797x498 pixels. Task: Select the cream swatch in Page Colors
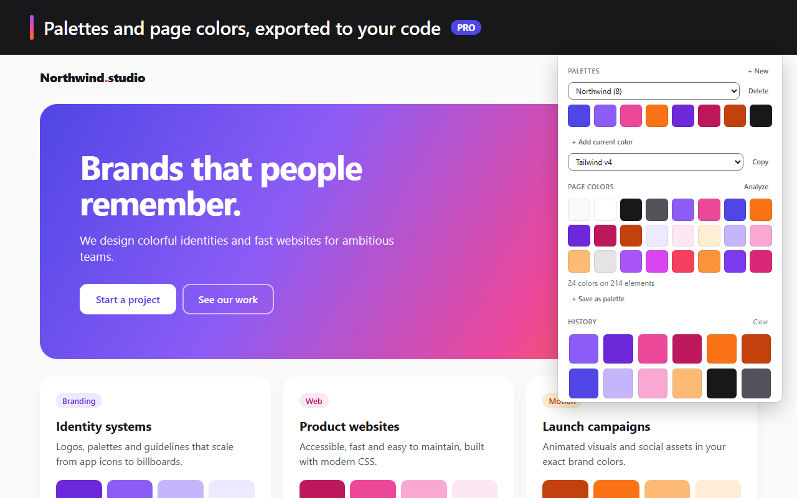[709, 235]
